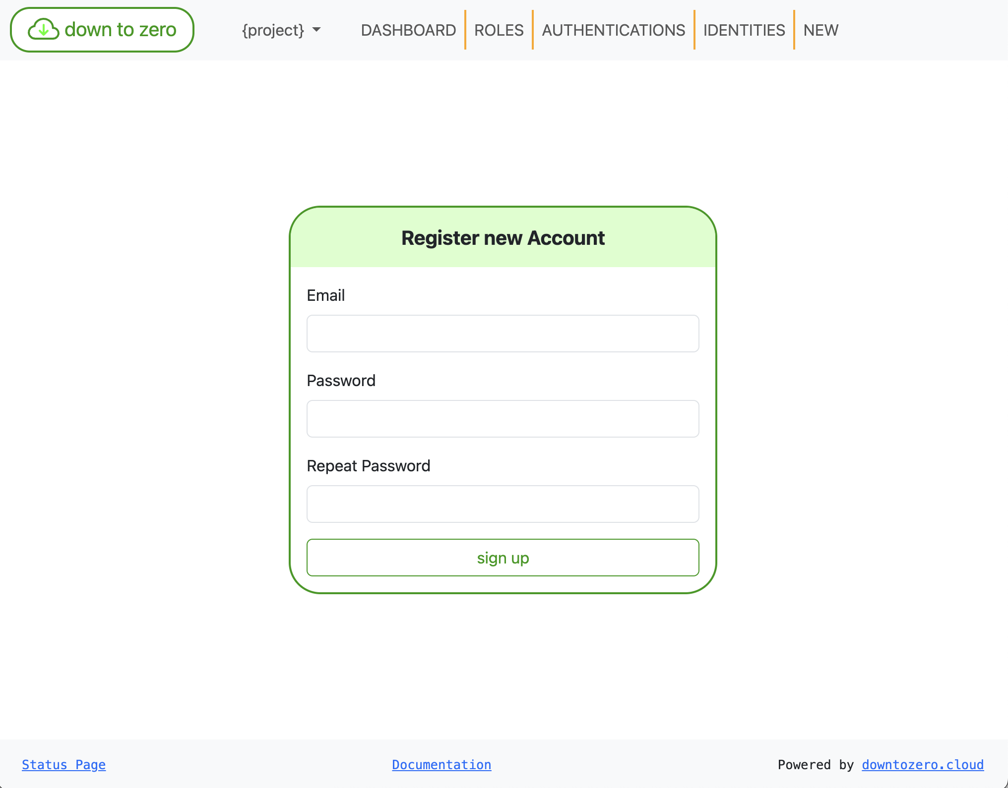1008x788 pixels.
Task: Select IDENTITIES in the navbar
Action: (744, 30)
